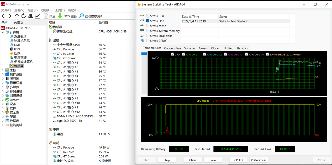
Task: Enable the Stress system memory checkbox
Action: click(x=148, y=31)
